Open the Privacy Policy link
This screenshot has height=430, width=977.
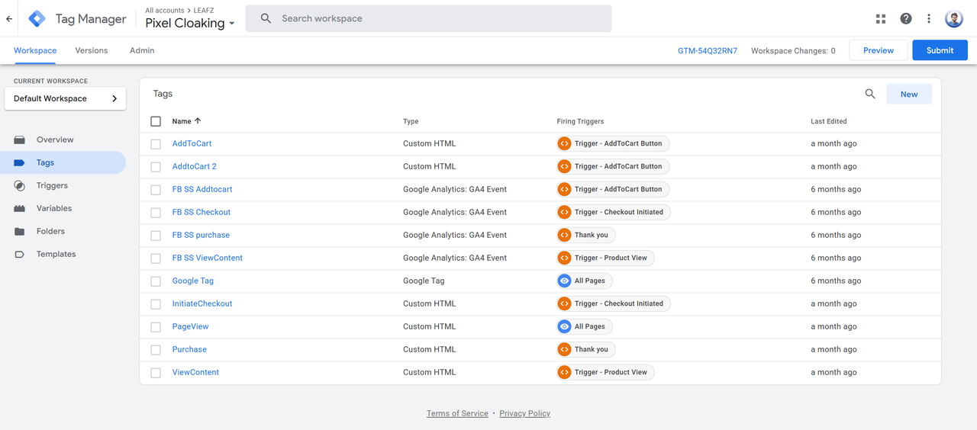tap(525, 413)
